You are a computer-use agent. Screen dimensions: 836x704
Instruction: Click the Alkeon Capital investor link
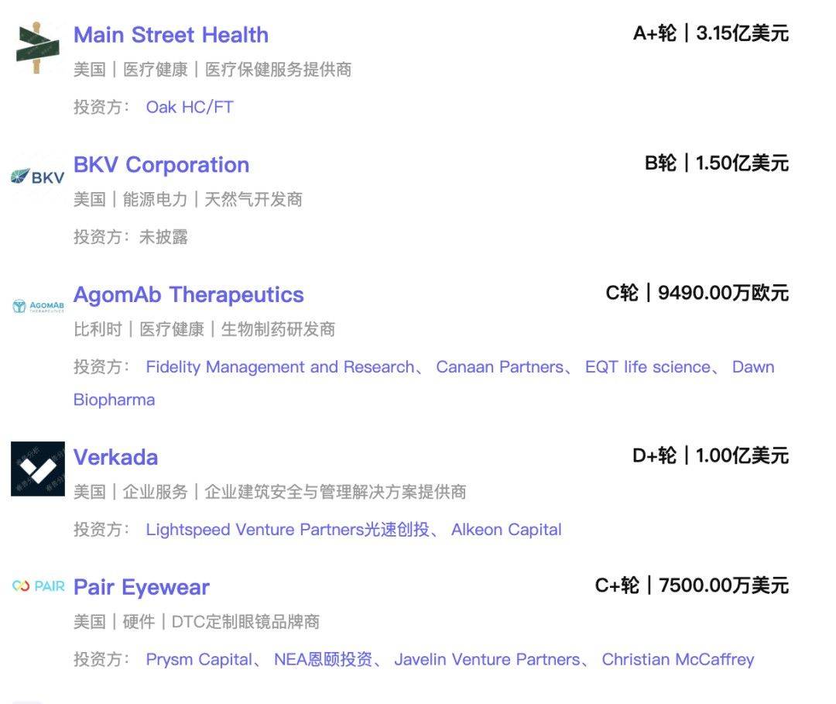506,530
